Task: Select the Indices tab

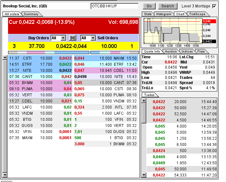Action: click(x=187, y=52)
